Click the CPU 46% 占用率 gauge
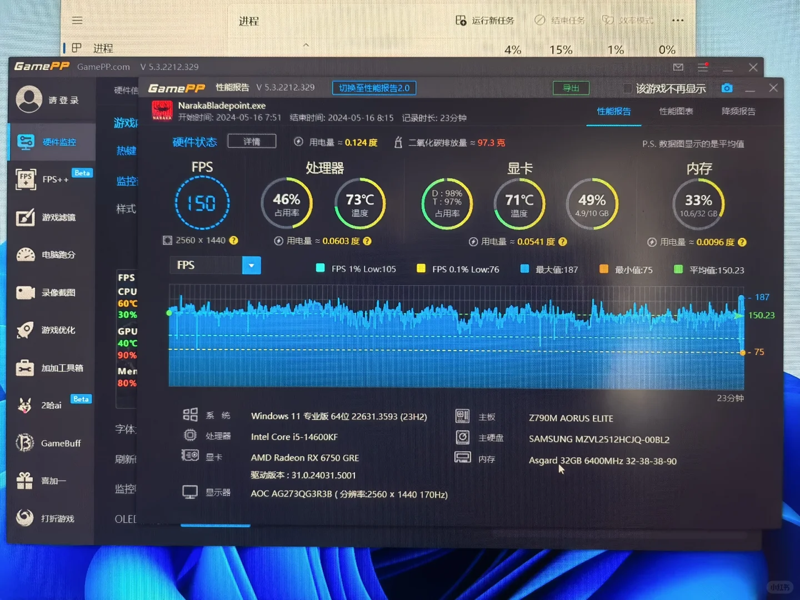Screen dimensions: 800x600 pyautogui.click(x=287, y=204)
